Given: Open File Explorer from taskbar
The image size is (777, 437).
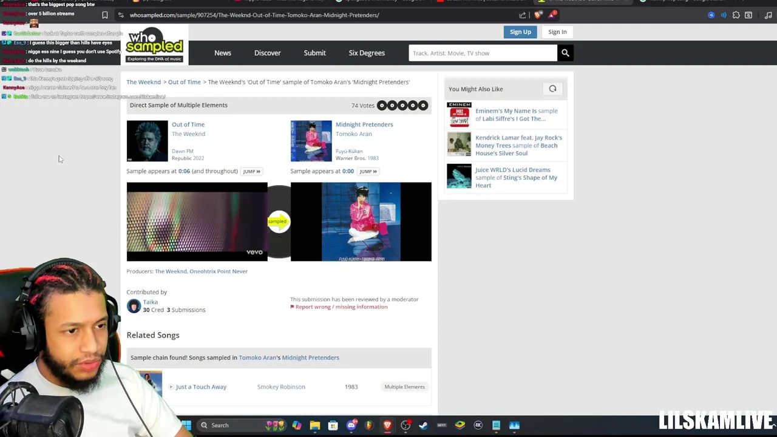Looking at the screenshot, I should coord(314,425).
